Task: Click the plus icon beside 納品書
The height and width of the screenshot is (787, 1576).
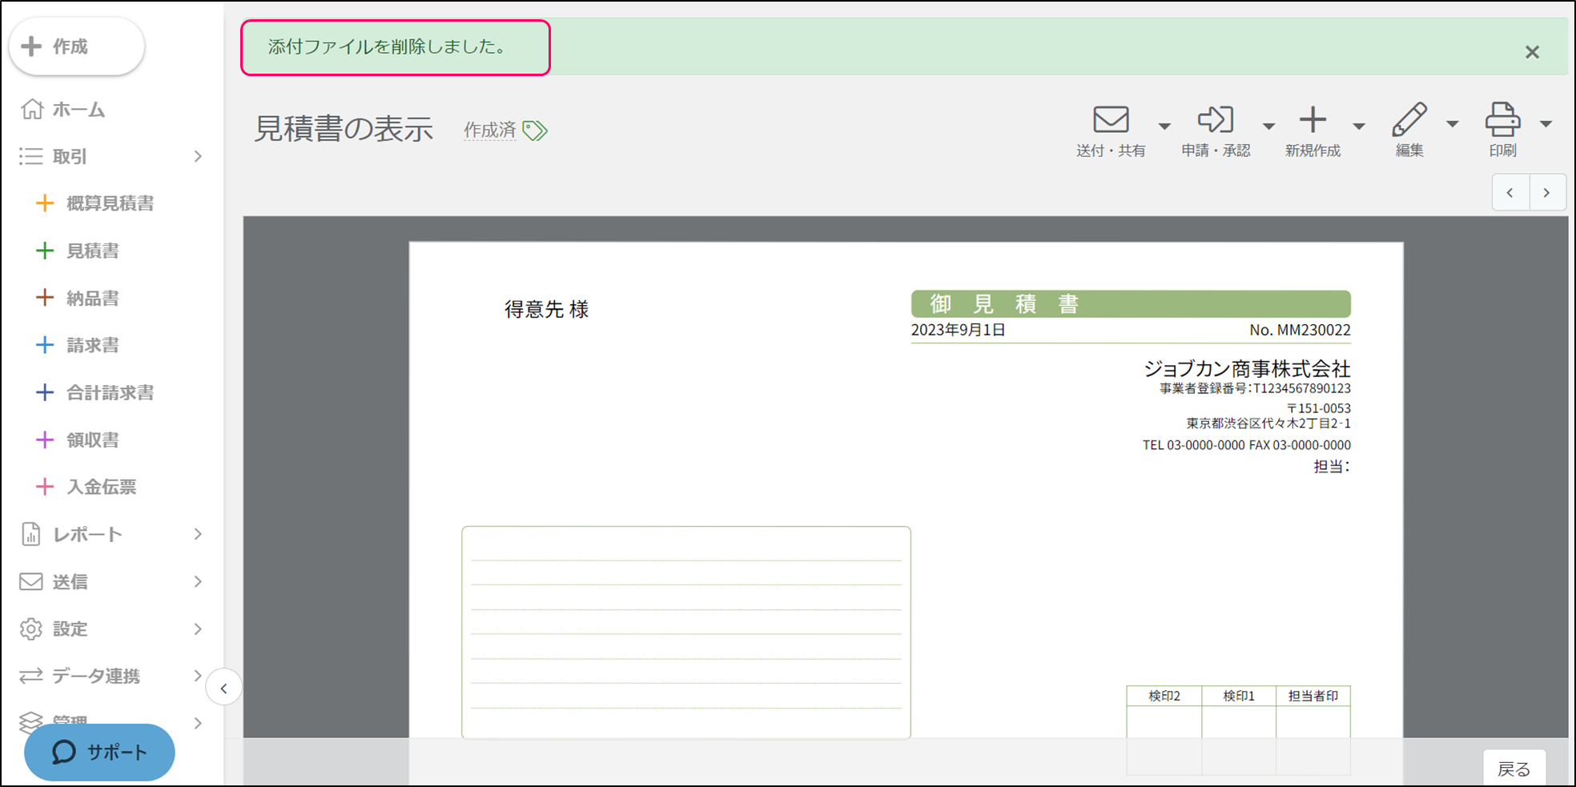Action: tap(45, 298)
